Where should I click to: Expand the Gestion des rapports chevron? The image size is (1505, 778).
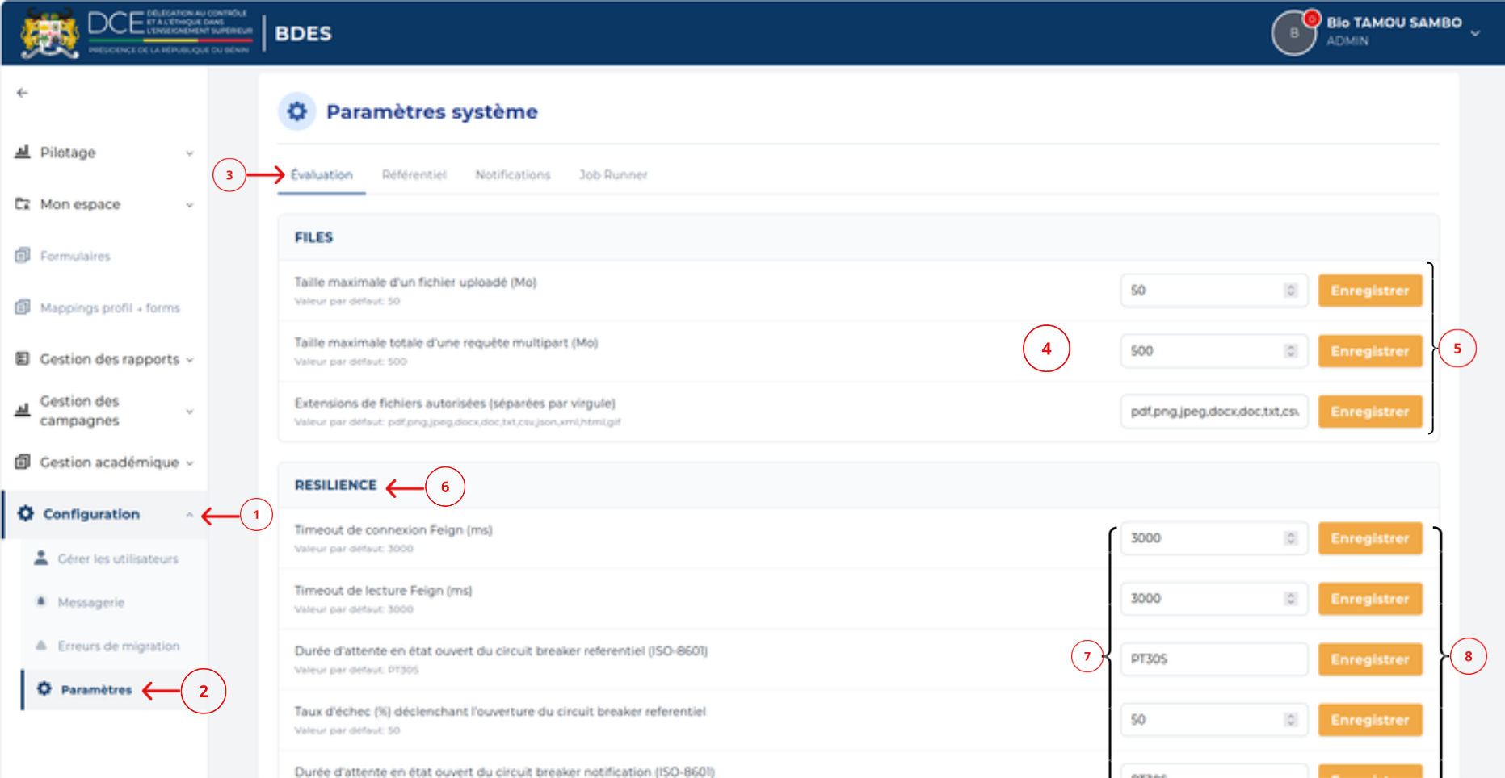190,360
